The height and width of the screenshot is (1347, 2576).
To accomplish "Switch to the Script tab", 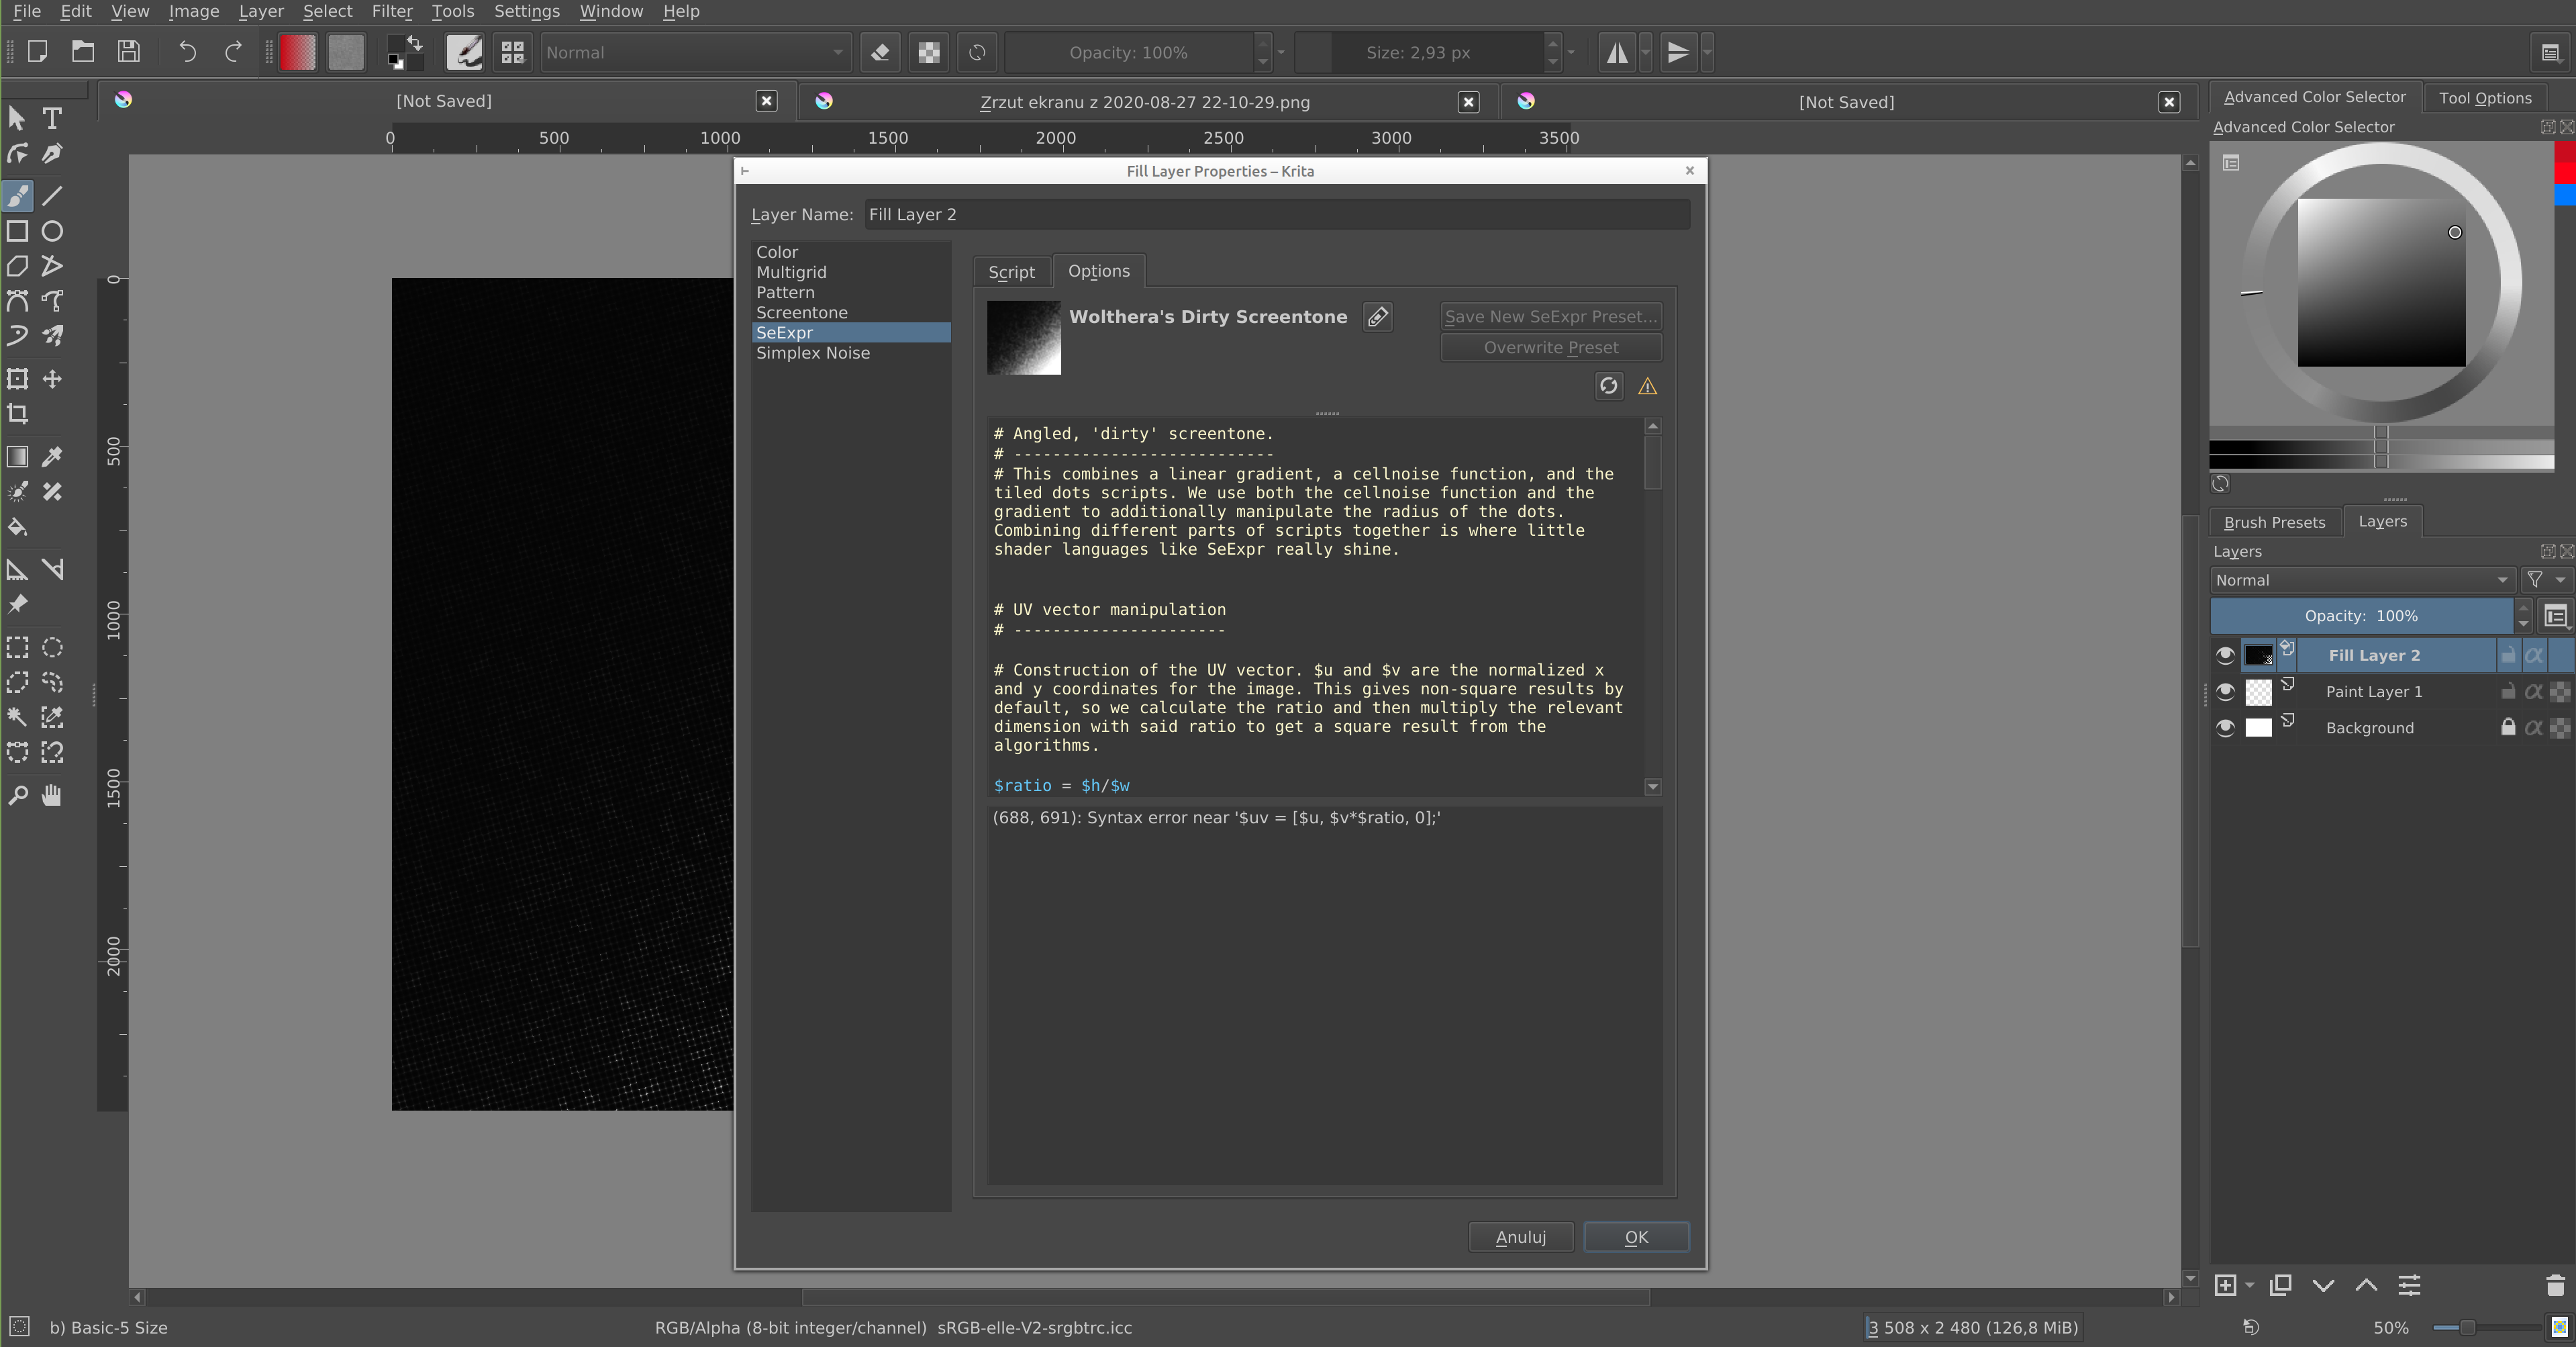I will coord(1010,272).
